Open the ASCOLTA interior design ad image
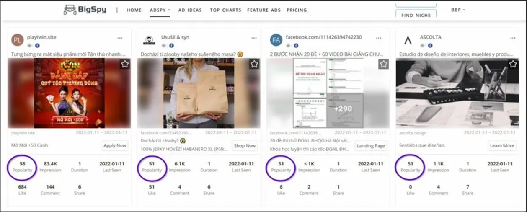527x212 pixels. click(457, 93)
